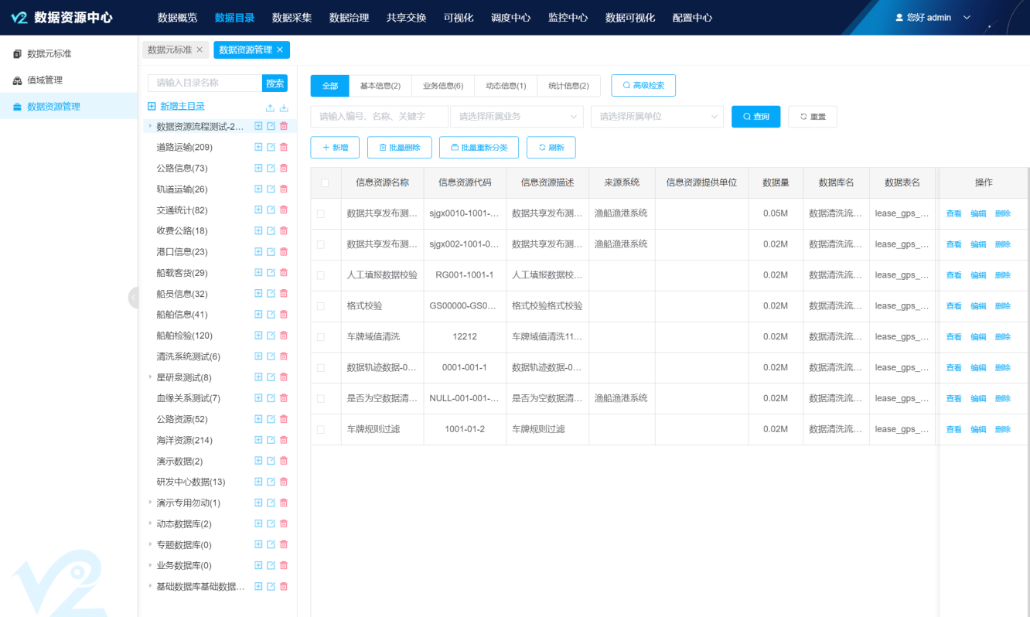Click 查看 link for 车牌域值清洗 row
Image resolution: width=1030 pixels, height=617 pixels.
953,337
